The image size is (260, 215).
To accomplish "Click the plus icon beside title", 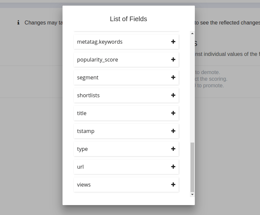I will point(173,113).
